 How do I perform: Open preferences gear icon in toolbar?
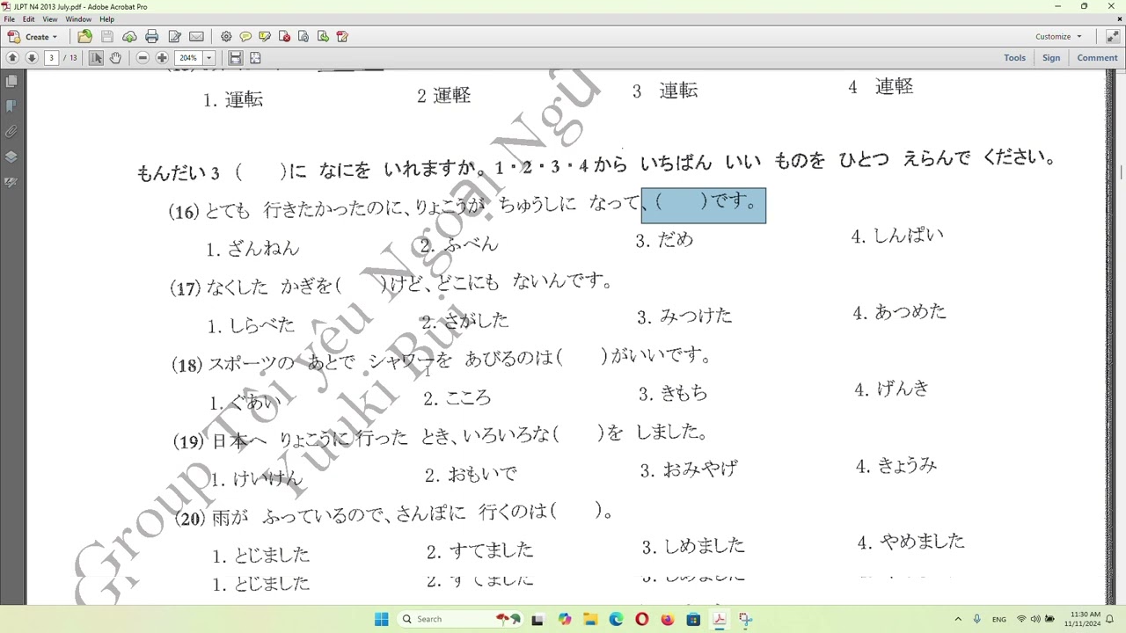point(226,36)
